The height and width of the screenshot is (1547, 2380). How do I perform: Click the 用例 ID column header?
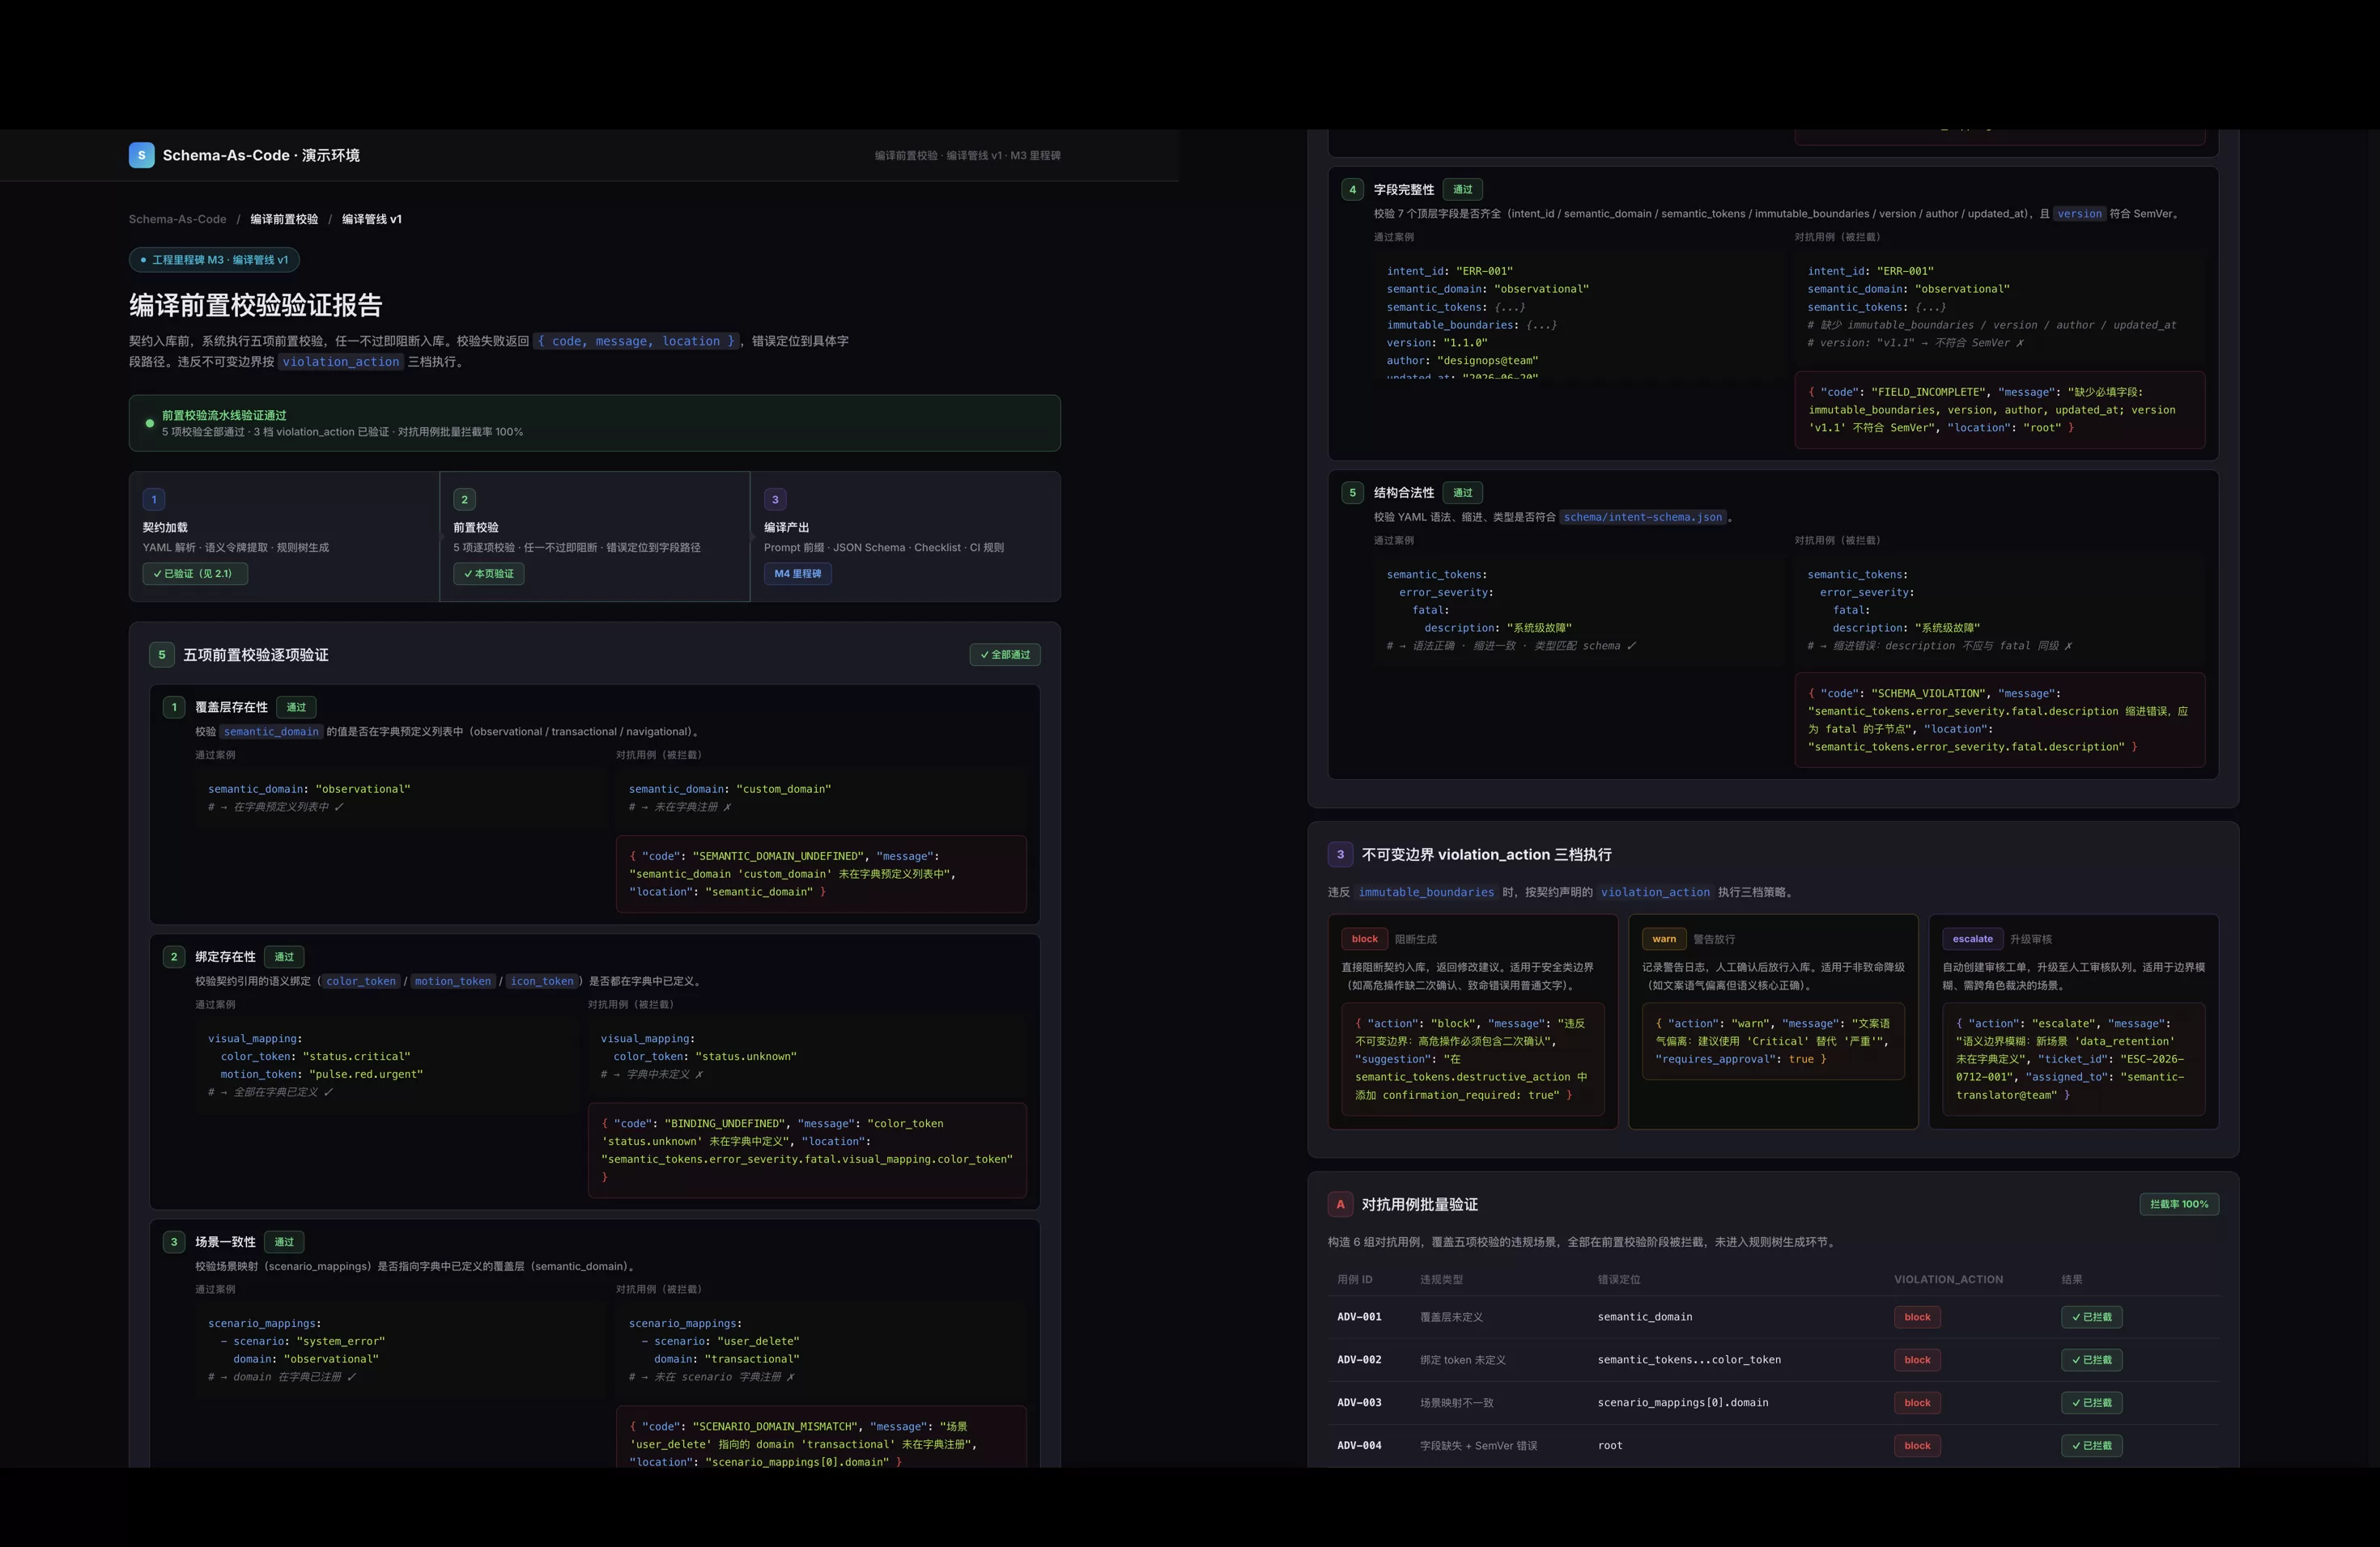[x=1355, y=1279]
